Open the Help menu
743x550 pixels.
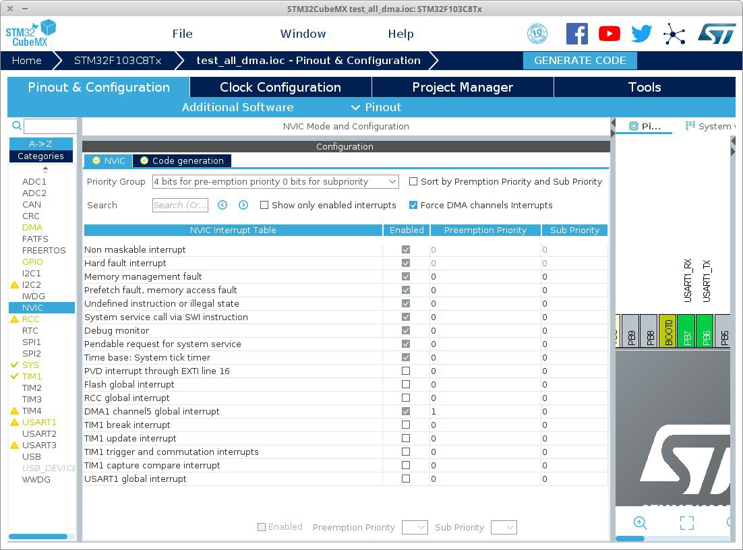click(401, 34)
